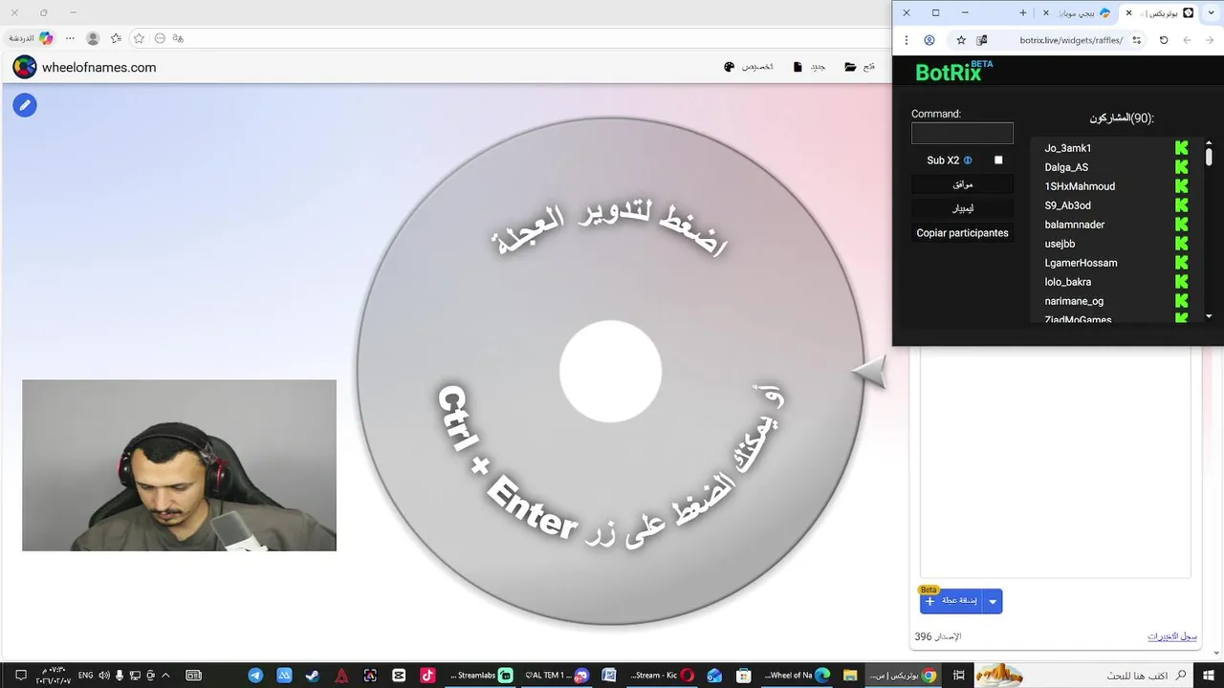This screenshot has height=688, width=1224.
Task: Click the Edge profile avatar
Action: (93, 38)
